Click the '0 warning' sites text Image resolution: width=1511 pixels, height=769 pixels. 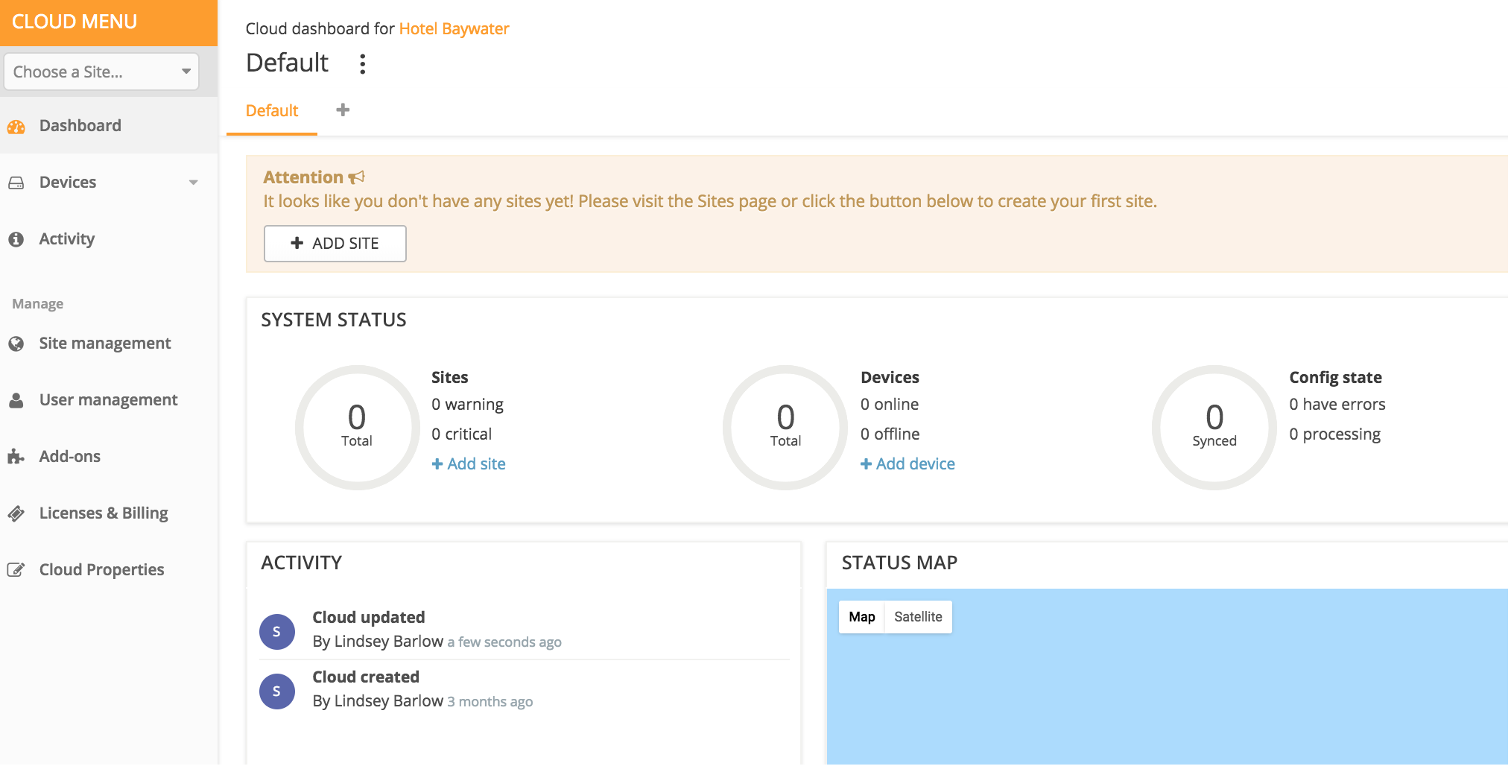[x=467, y=405]
